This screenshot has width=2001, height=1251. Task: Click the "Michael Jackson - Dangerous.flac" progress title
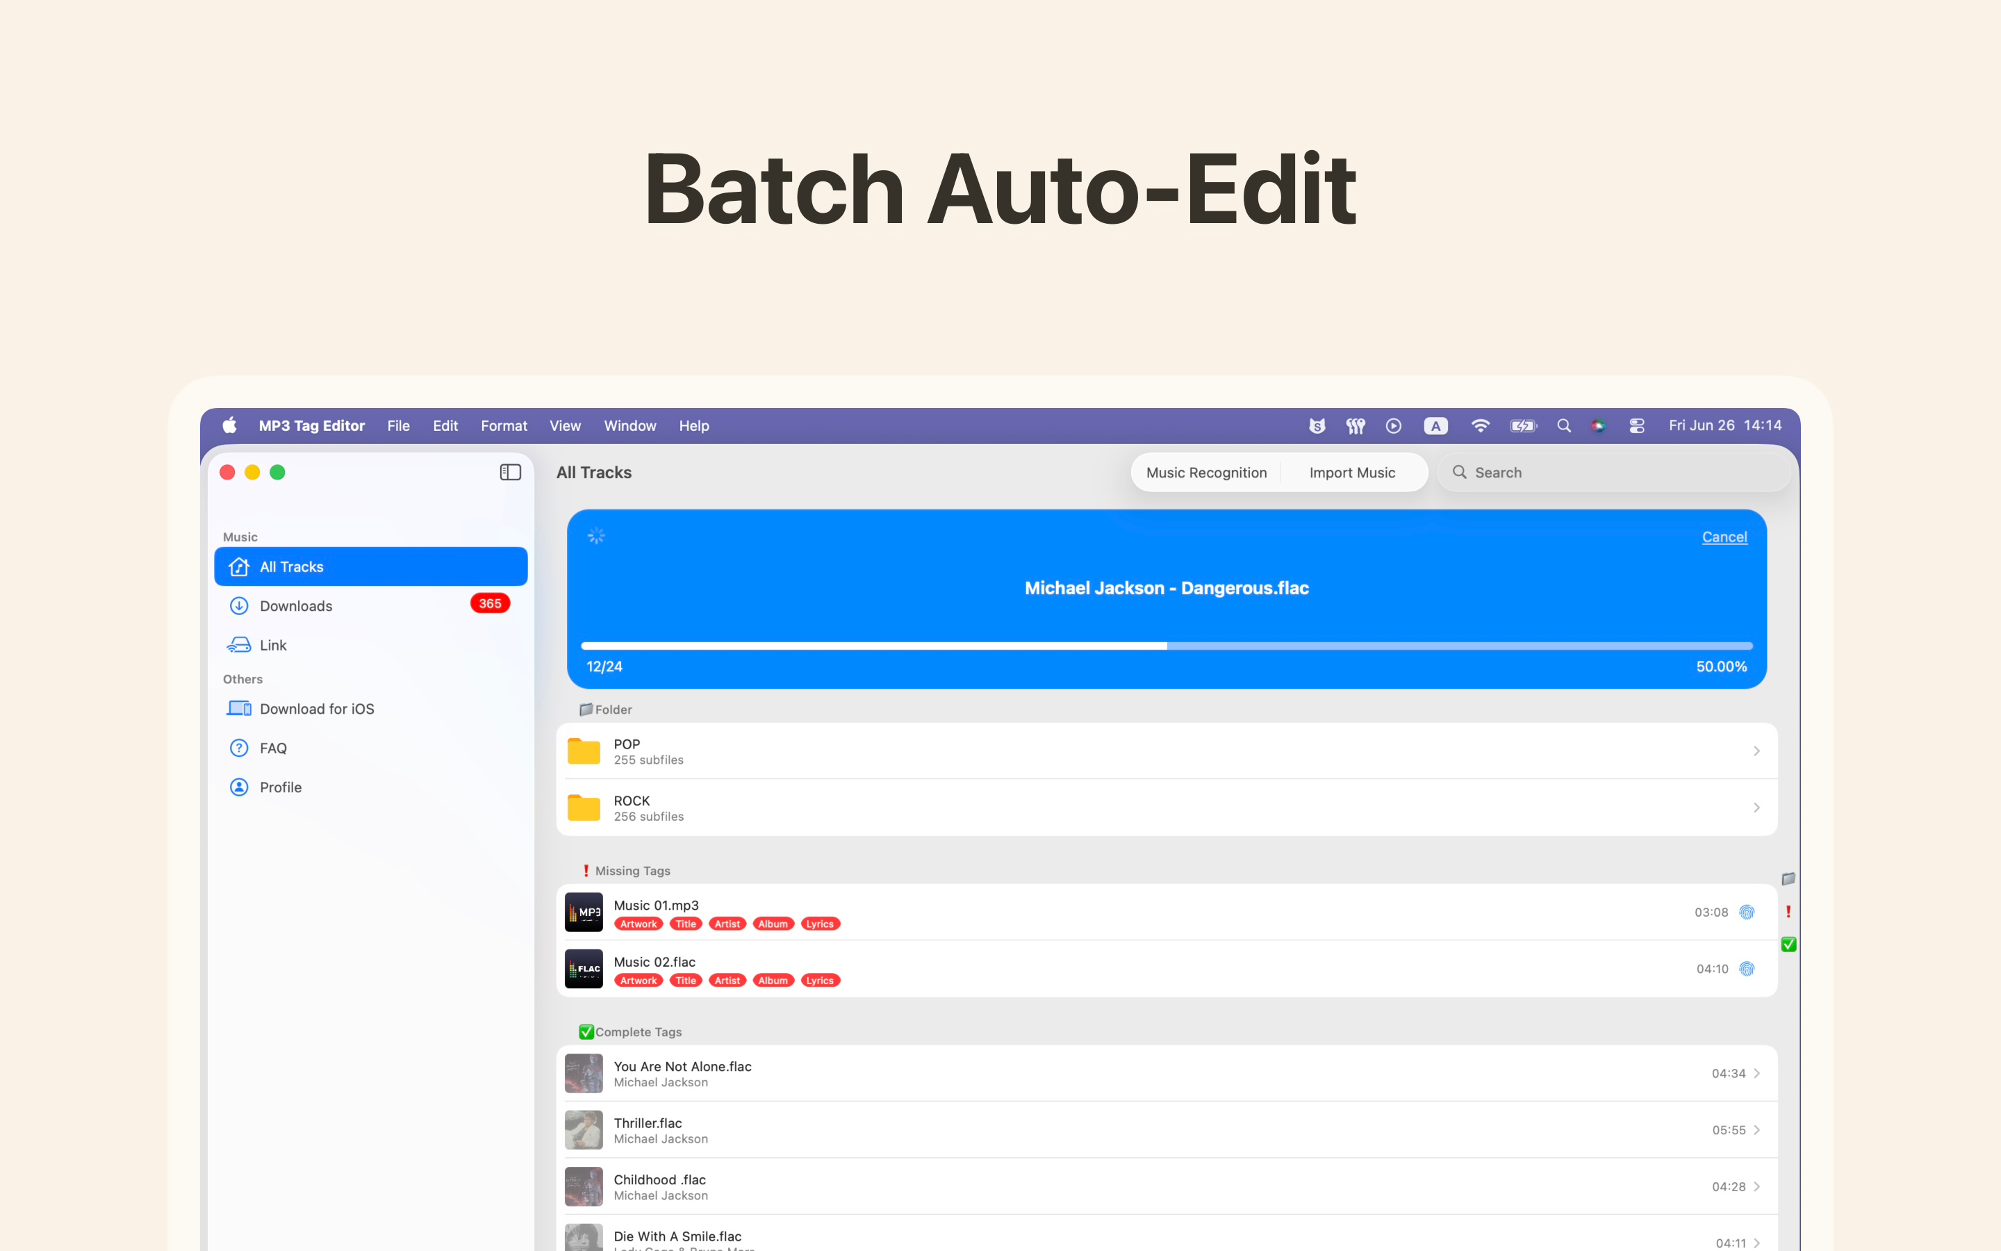pyautogui.click(x=1167, y=588)
